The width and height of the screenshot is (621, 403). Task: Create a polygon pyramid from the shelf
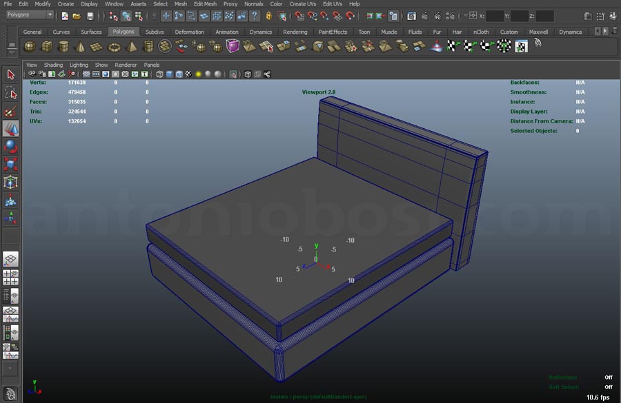(x=131, y=47)
